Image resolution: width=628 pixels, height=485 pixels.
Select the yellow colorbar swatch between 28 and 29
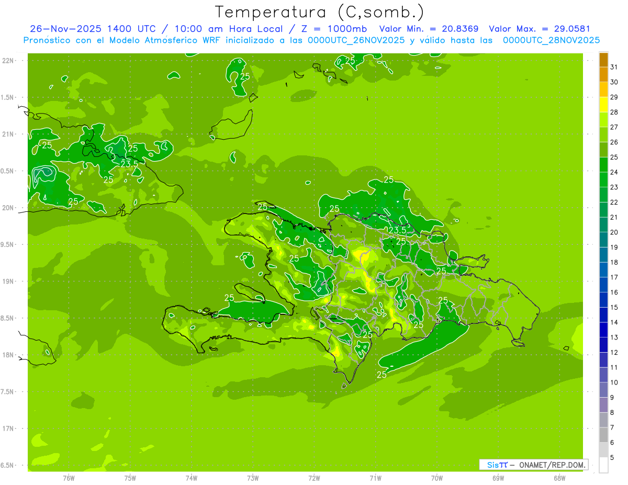[603, 105]
